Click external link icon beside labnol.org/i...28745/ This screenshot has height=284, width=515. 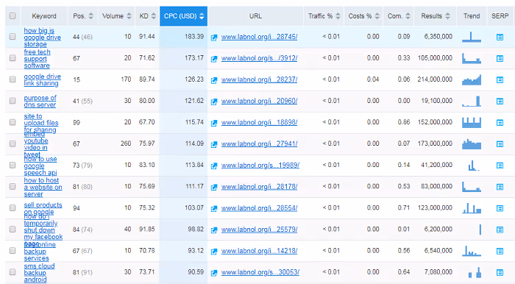point(214,38)
